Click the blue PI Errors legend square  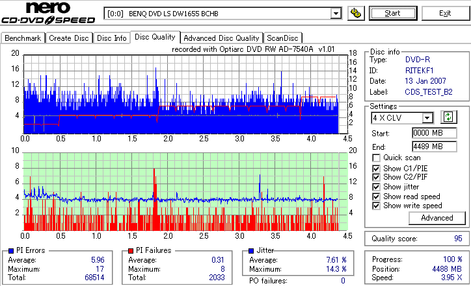pyautogui.click(x=11, y=251)
